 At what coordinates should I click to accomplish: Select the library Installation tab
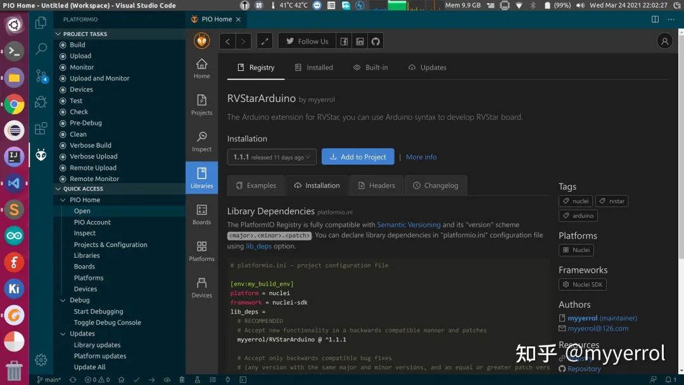[317, 186]
